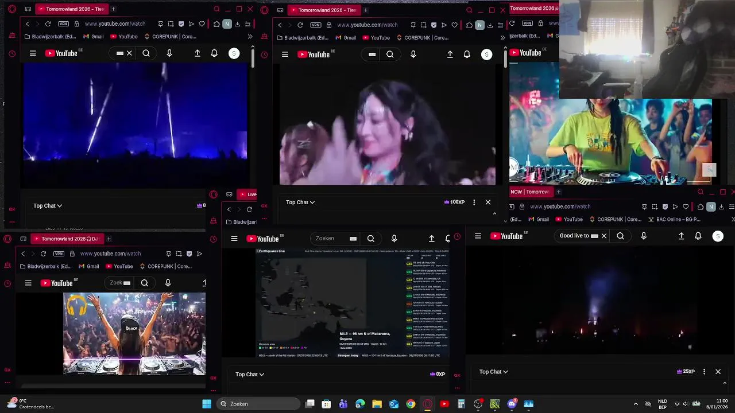Open the history clock icon in the top-left sidebar

pyautogui.click(x=12, y=54)
